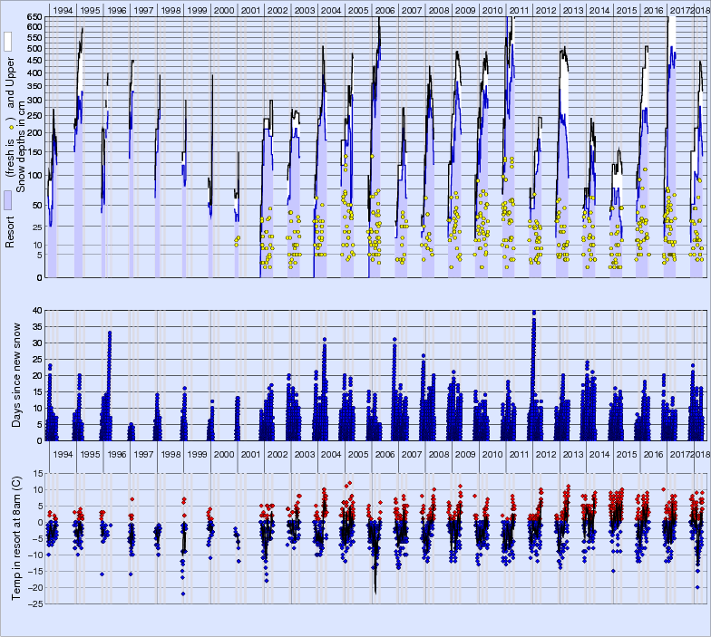
Task: Click 2015 on the middle year axis
Action: 626,453
